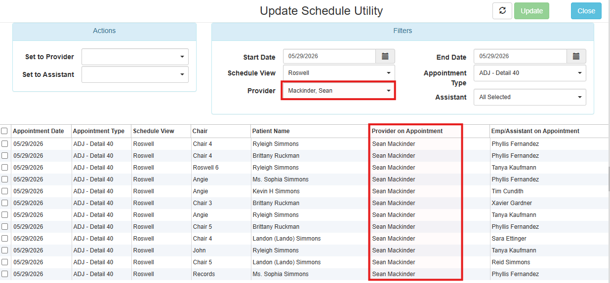Click the End Date input field
The image size is (610, 283).
click(x=520, y=56)
